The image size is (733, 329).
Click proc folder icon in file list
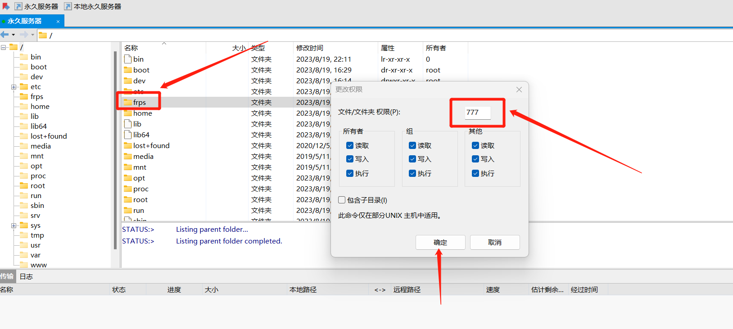point(128,189)
